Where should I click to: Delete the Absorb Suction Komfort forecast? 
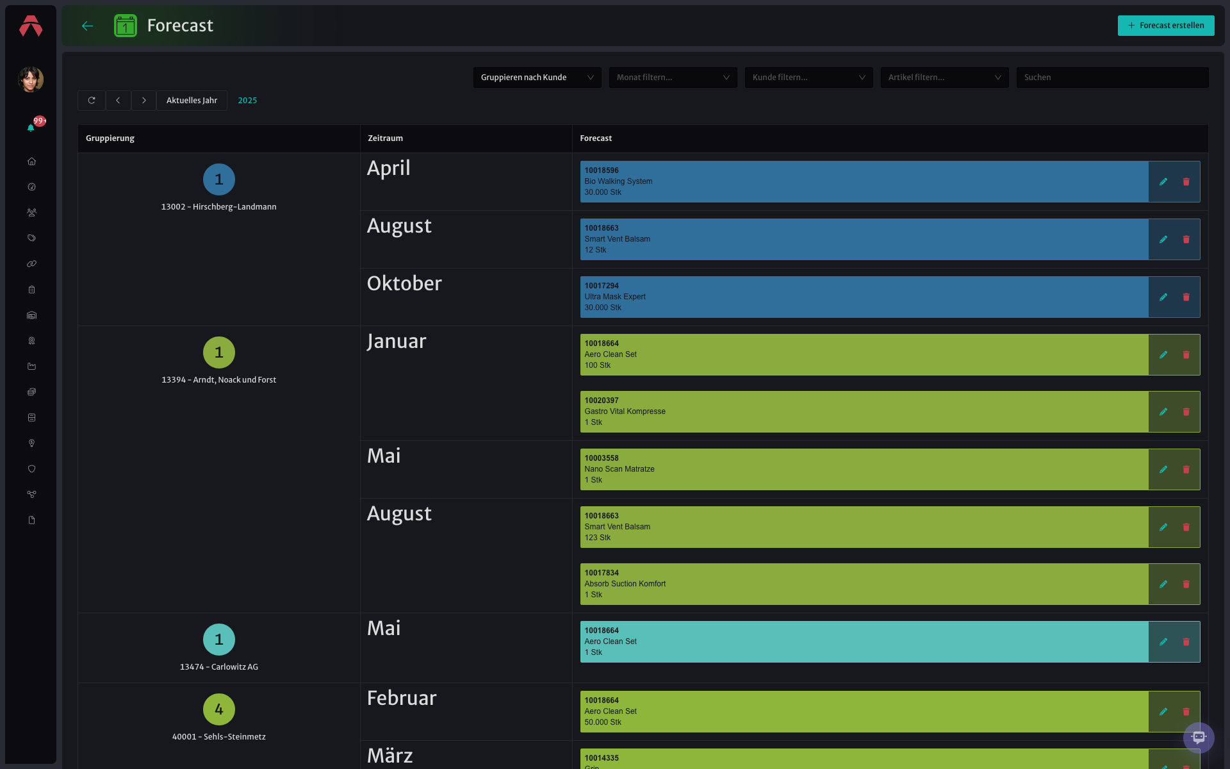point(1186,584)
